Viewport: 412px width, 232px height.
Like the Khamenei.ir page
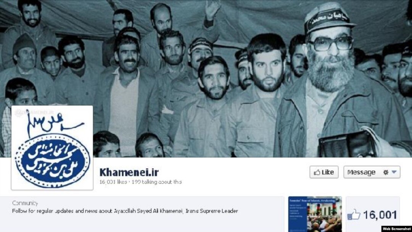click(324, 172)
